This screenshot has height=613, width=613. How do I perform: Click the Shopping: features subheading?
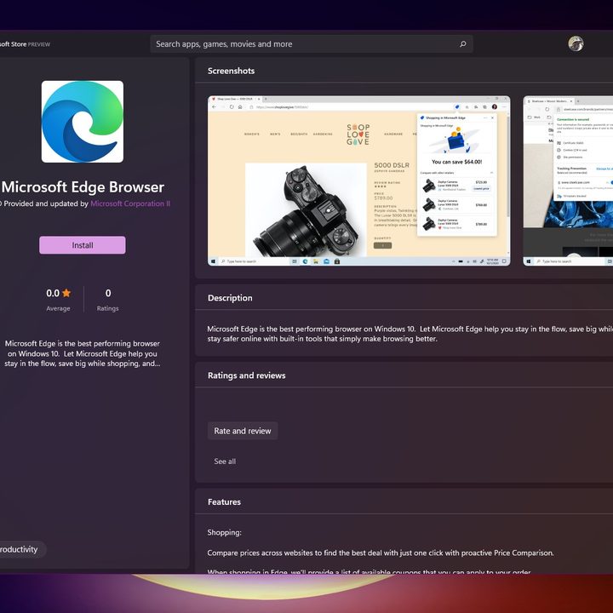(225, 532)
